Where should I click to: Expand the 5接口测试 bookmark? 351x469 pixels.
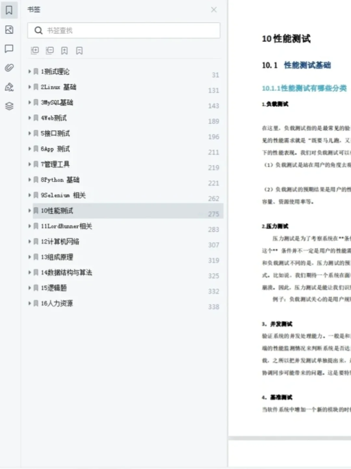[x=29, y=133]
